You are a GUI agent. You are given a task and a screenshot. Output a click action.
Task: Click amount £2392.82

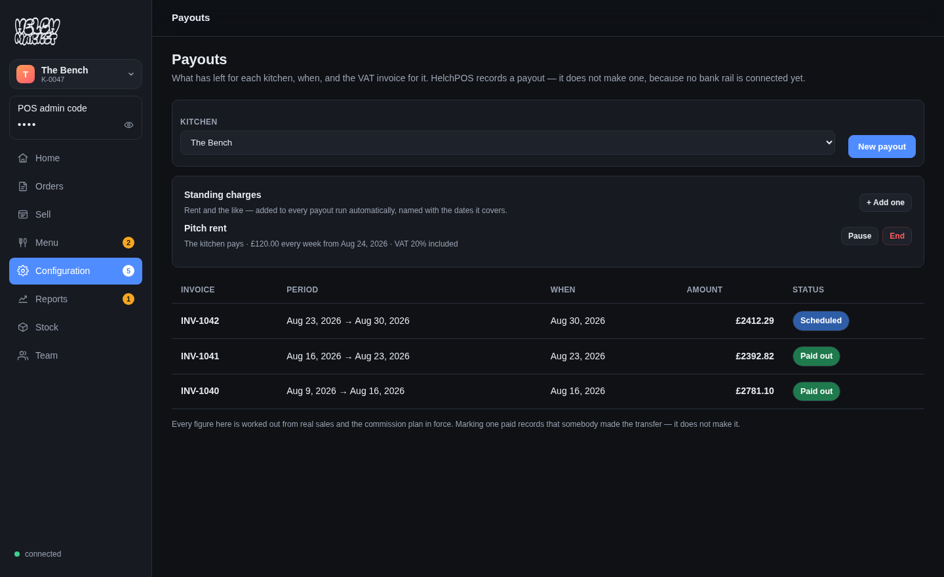click(x=755, y=356)
